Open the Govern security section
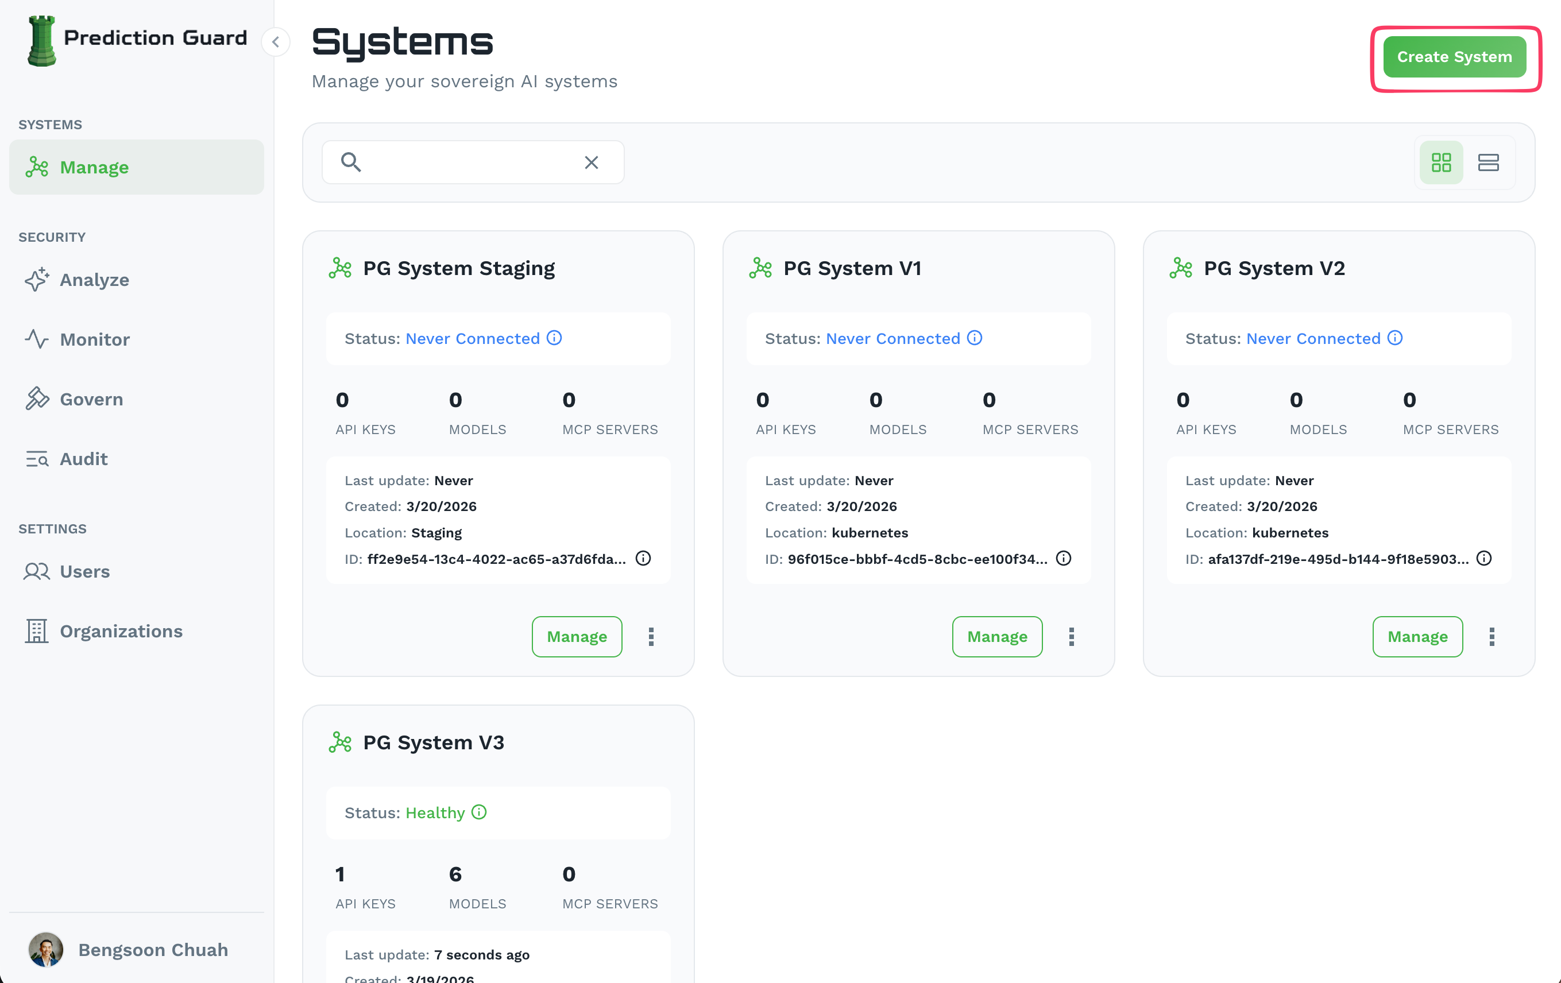The image size is (1561, 983). [91, 399]
